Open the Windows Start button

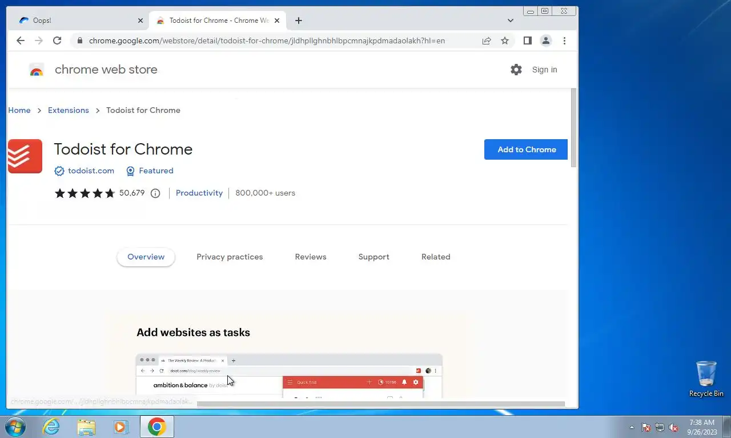click(x=15, y=427)
